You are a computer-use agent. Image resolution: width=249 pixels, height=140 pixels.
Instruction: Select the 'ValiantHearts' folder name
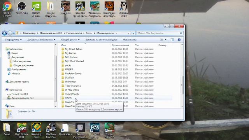(72, 94)
